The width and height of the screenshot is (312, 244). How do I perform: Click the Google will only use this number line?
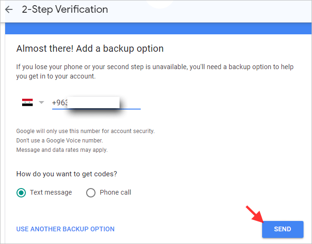pyautogui.click(x=85, y=131)
